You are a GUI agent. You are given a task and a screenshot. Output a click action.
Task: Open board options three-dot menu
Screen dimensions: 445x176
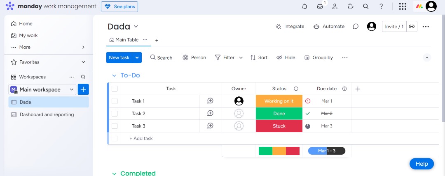[x=426, y=27]
